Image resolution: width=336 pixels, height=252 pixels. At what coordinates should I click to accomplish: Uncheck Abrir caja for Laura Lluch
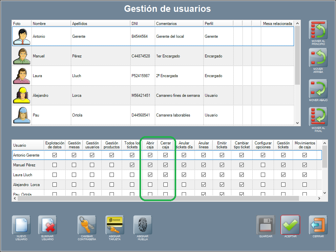click(x=150, y=175)
